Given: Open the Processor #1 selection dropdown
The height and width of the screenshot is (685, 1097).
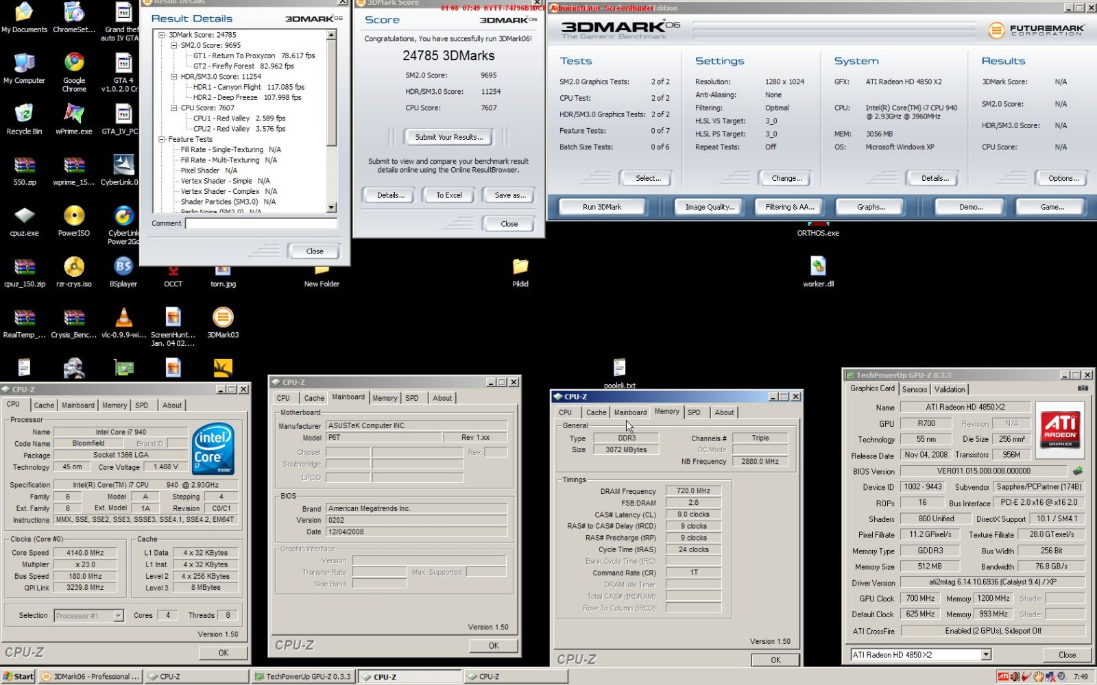Looking at the screenshot, I should (118, 616).
